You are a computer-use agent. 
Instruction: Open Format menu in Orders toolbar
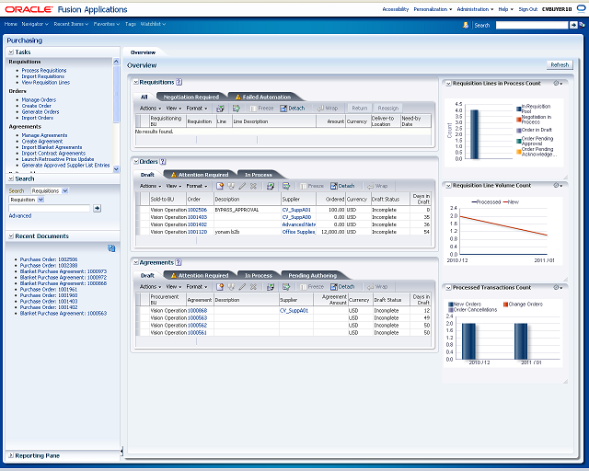coord(197,186)
